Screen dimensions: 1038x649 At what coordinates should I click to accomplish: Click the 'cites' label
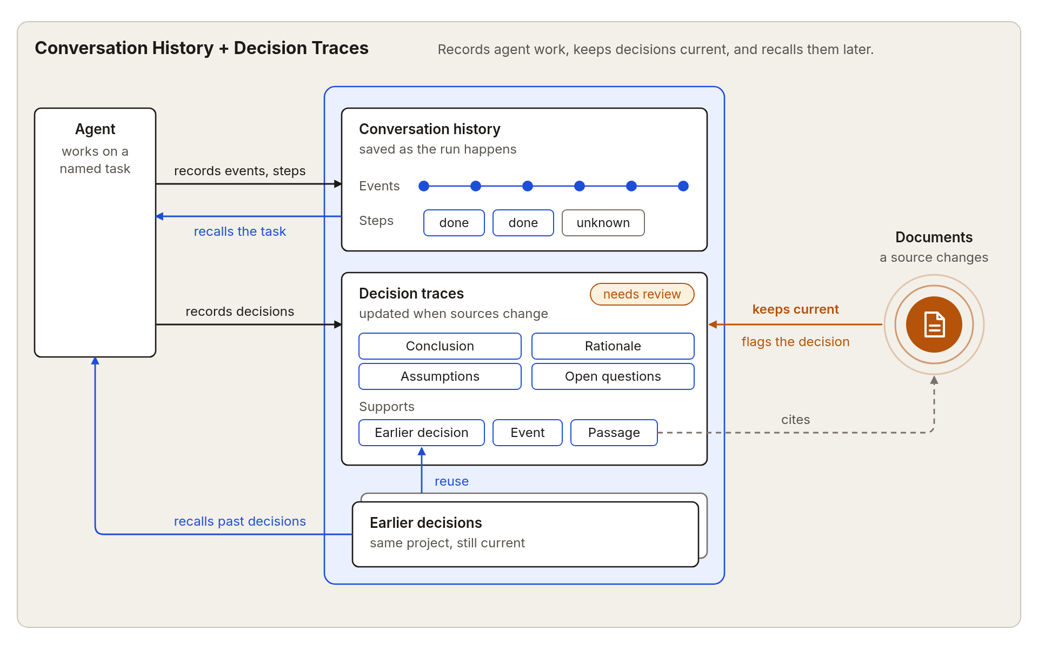pyautogui.click(x=796, y=420)
